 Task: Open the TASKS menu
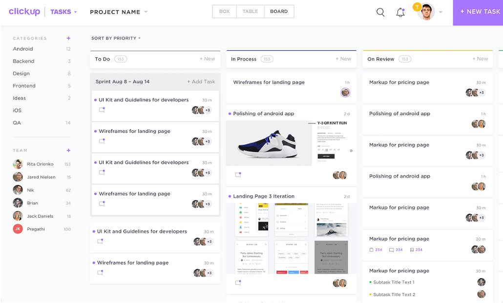[63, 11]
